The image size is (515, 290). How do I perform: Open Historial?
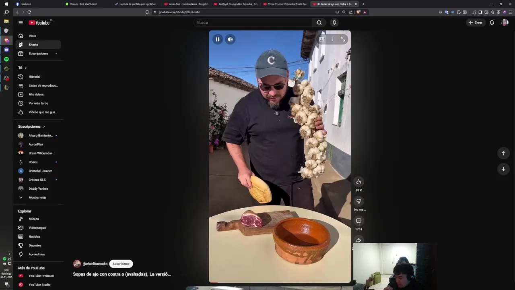tap(38, 77)
